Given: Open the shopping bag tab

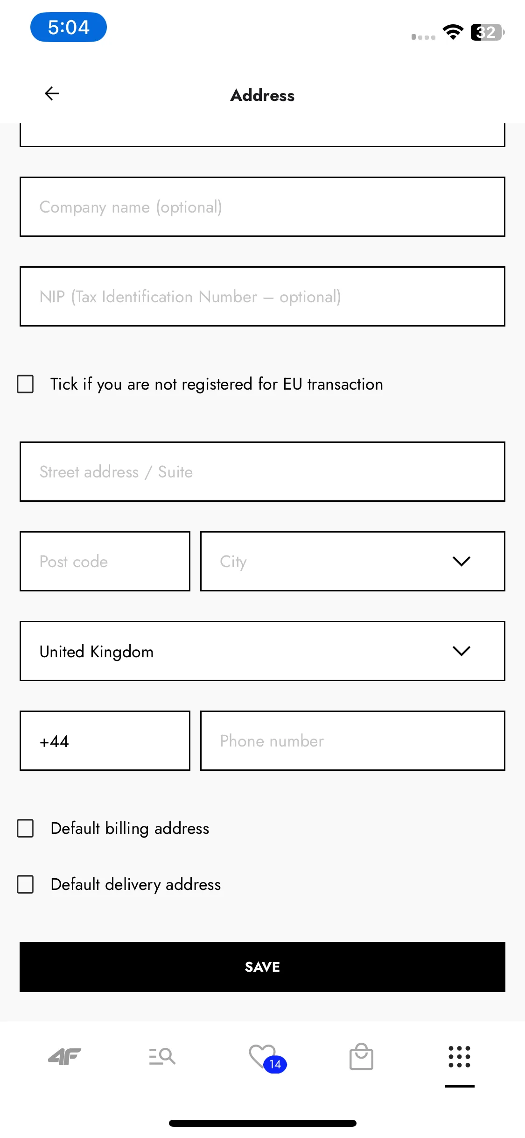Looking at the screenshot, I should [361, 1056].
